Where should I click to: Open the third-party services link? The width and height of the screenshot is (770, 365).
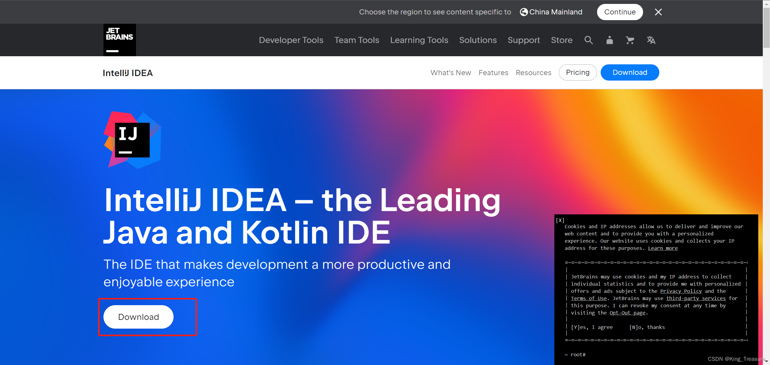coord(696,298)
